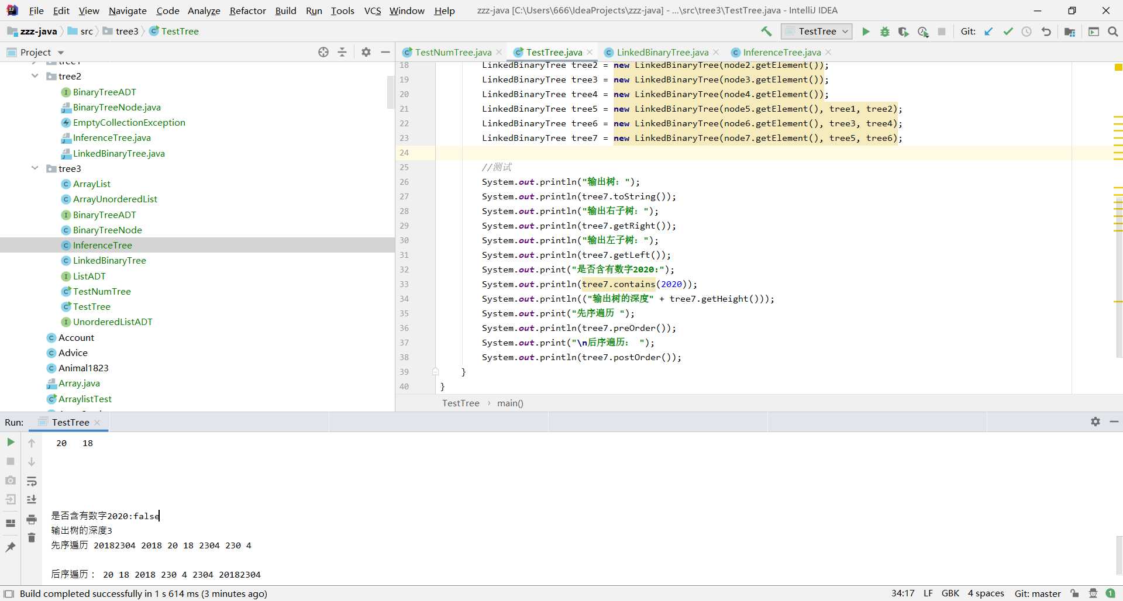The image size is (1123, 601).
Task: Rerun TestTree in Run panel
Action: click(x=11, y=442)
